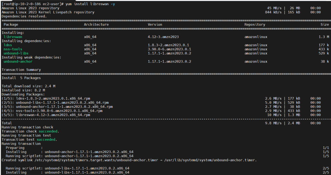
Task: Click version '4.12-3.amzn2023'
Action: pos(163,37)
